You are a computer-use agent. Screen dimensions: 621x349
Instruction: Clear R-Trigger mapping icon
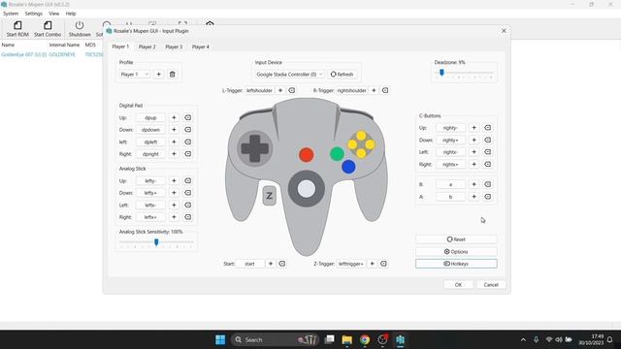pos(385,90)
